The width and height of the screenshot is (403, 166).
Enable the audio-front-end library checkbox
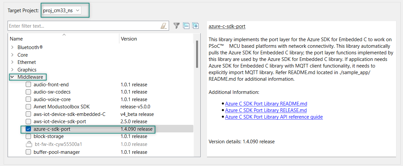click(x=28, y=85)
